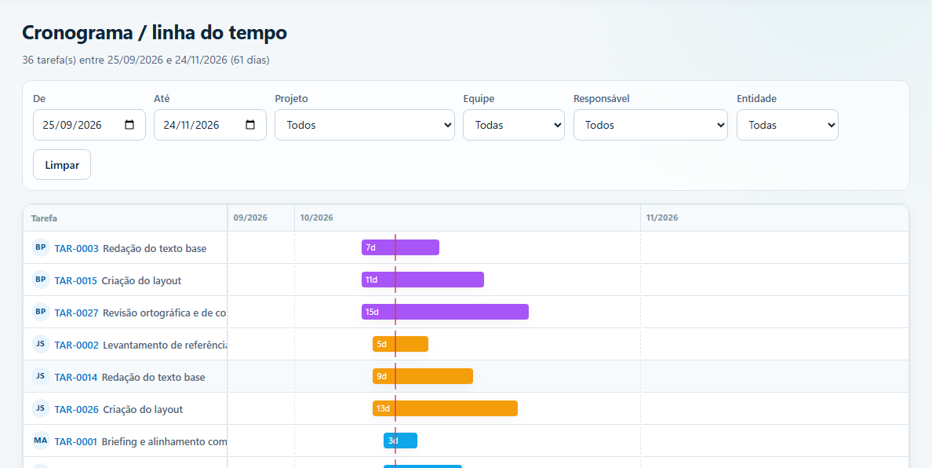
Task: Click BP avatar beside TAR-0003
Action: pyautogui.click(x=41, y=247)
